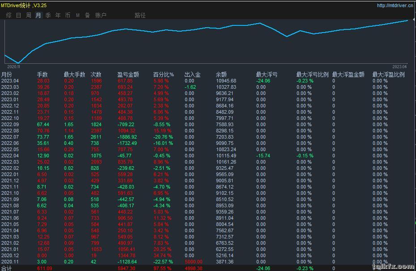Image resolution: width=416 pixels, height=271 pixels.
Task: Click the balance value 3871.36
Action: click(225, 262)
